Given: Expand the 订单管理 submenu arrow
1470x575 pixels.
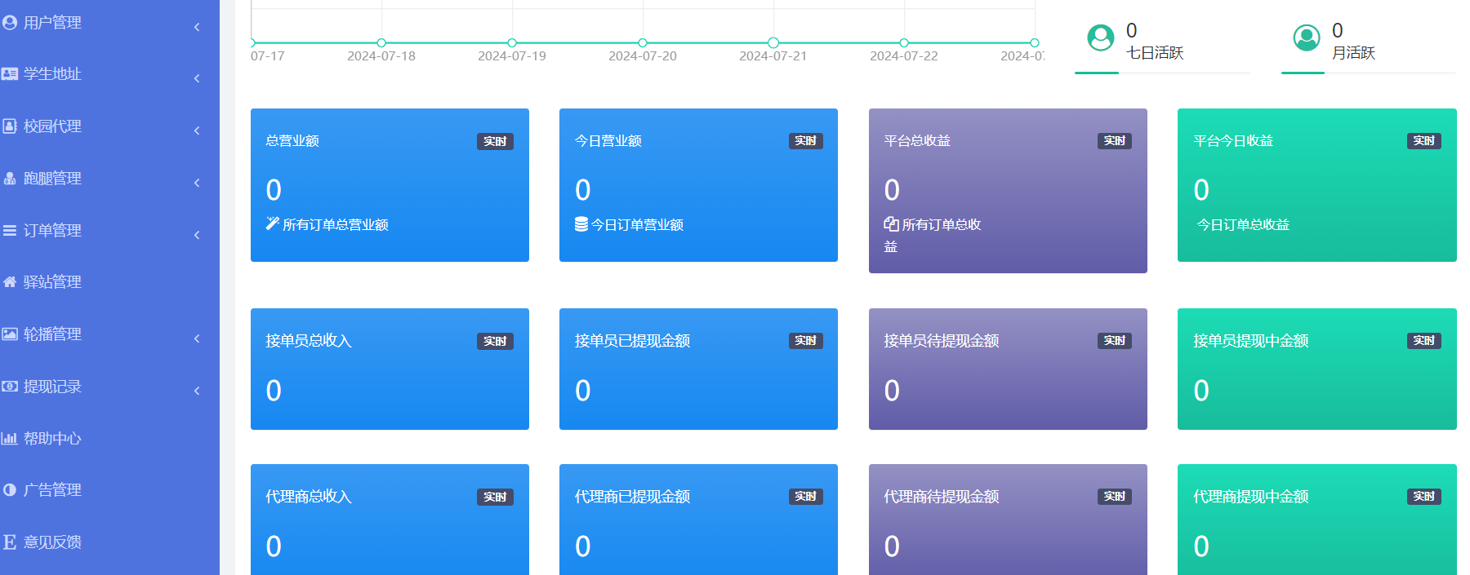Looking at the screenshot, I should click(197, 235).
